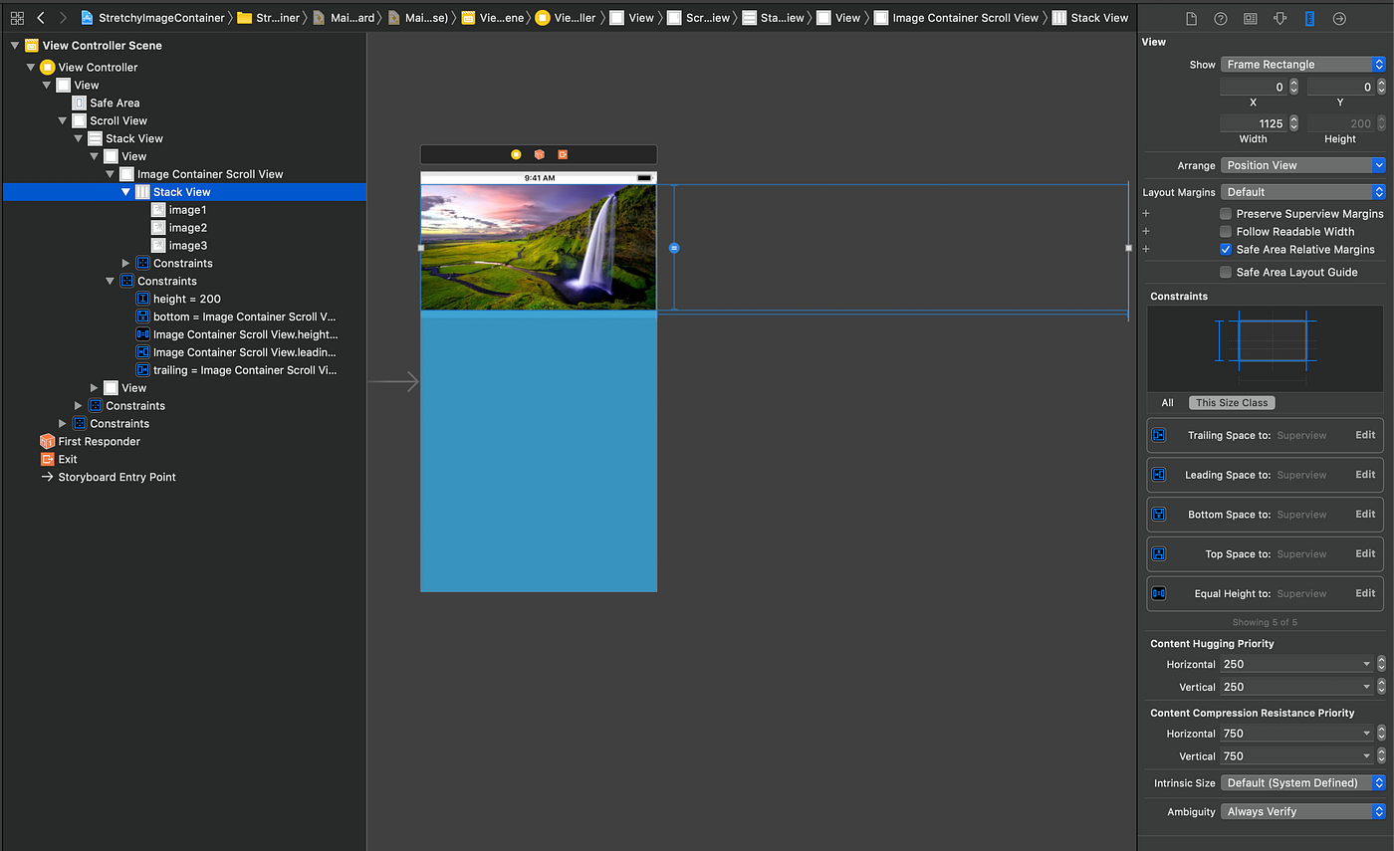Screen dimensions: 1394x851
Task: Select the This Size Class tab
Action: coord(1232,403)
